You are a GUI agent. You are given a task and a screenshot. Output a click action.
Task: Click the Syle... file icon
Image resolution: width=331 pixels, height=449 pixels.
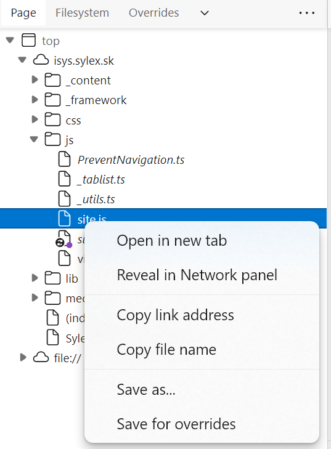(x=53, y=337)
